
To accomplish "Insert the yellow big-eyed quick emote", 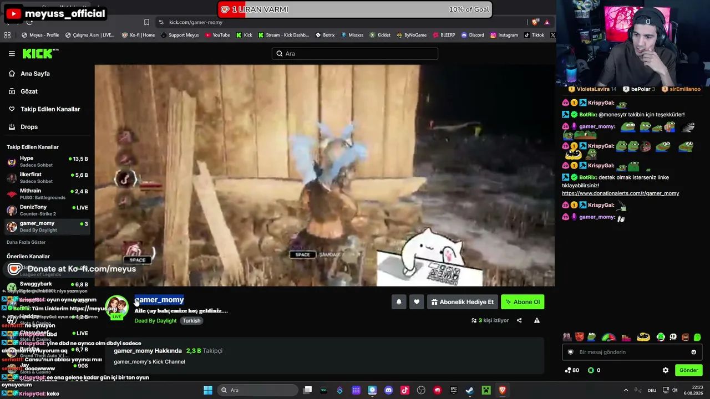I will (x=643, y=337).
